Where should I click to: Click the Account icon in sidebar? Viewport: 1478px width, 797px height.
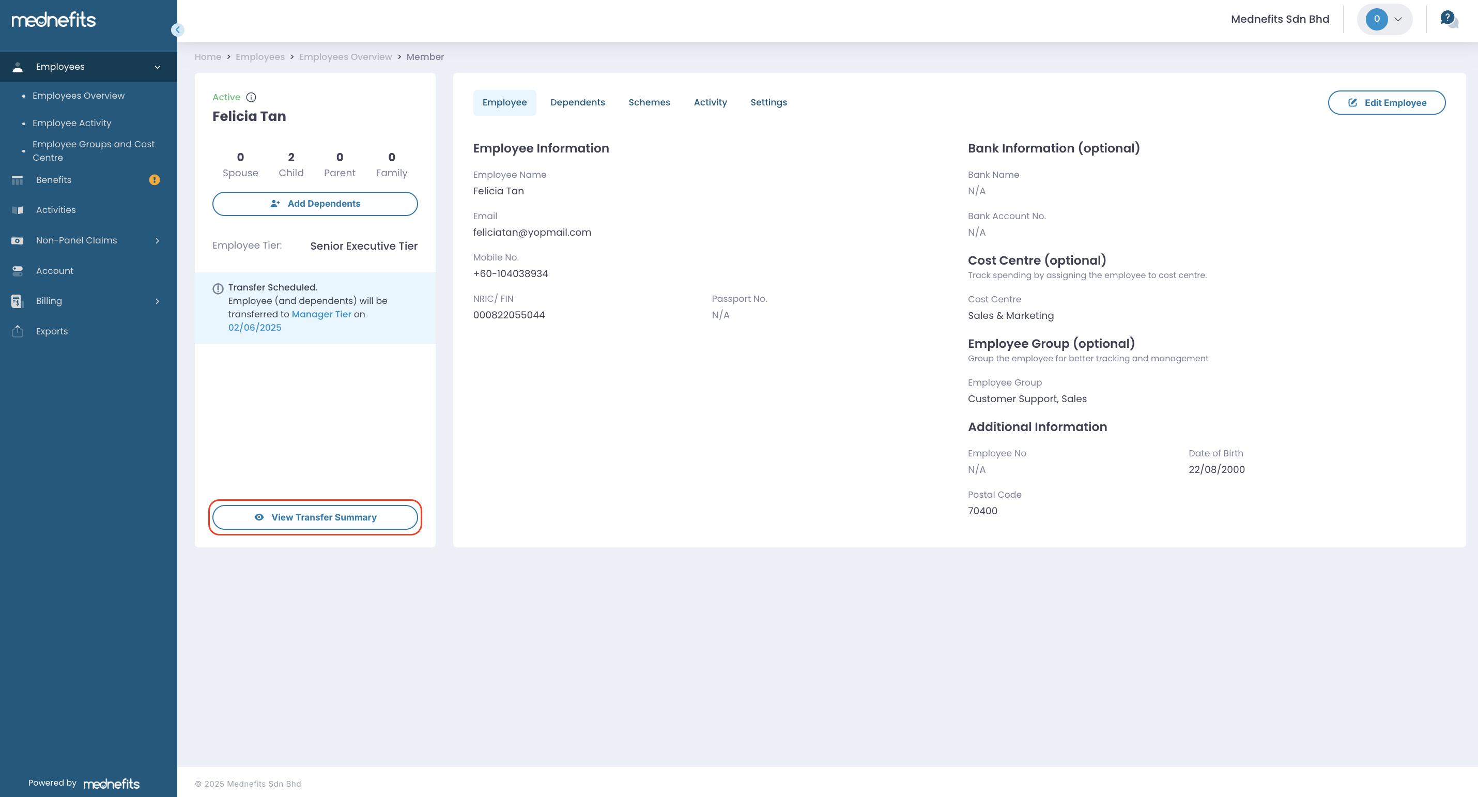pos(18,271)
